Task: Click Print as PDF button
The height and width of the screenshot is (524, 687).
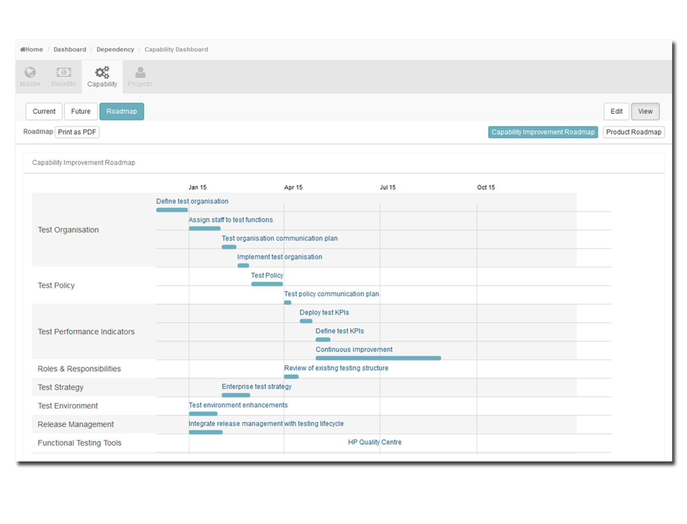Action: point(77,132)
